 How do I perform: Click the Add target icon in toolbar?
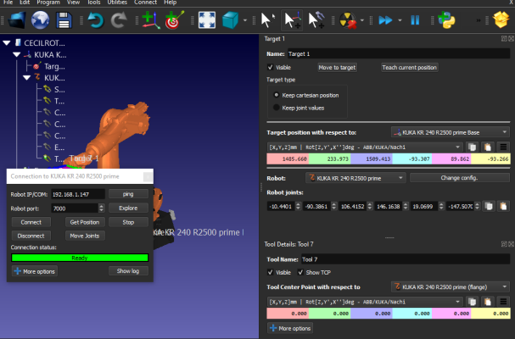[150, 18]
